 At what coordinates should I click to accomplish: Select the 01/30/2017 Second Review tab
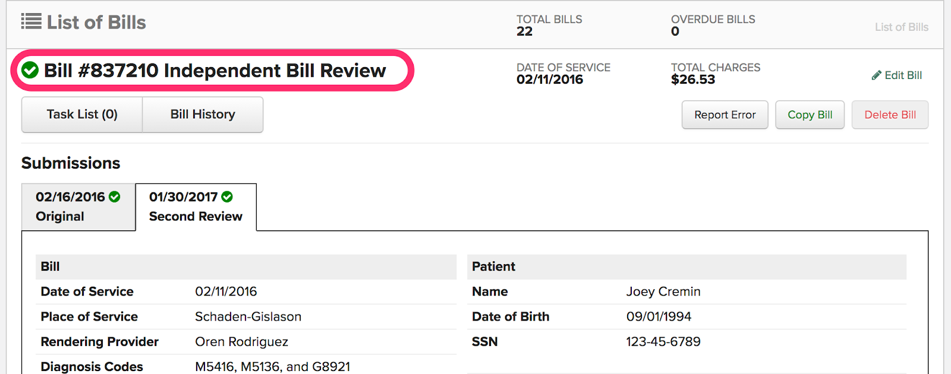pyautogui.click(x=196, y=207)
